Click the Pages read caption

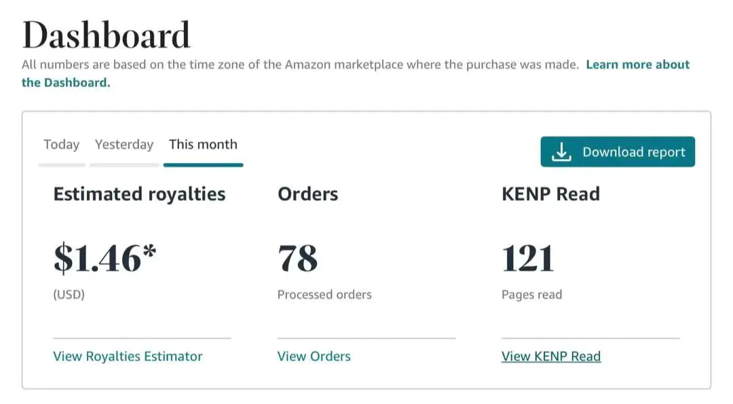531,295
